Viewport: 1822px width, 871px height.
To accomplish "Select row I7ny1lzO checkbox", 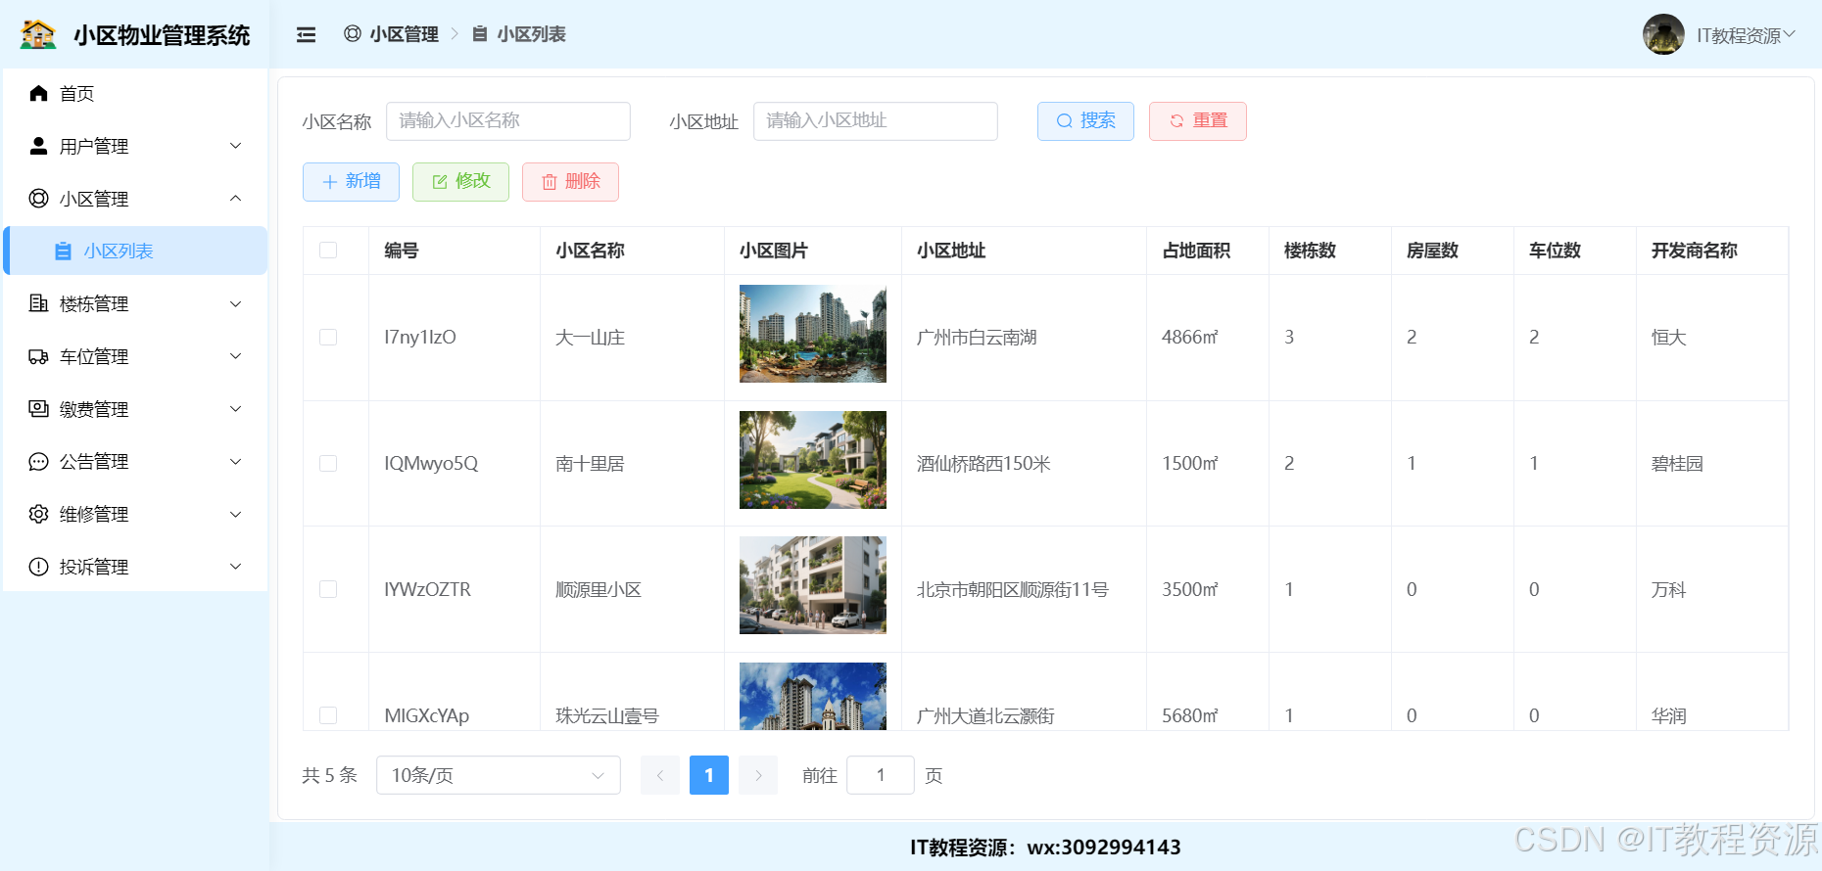I will click(x=328, y=337).
